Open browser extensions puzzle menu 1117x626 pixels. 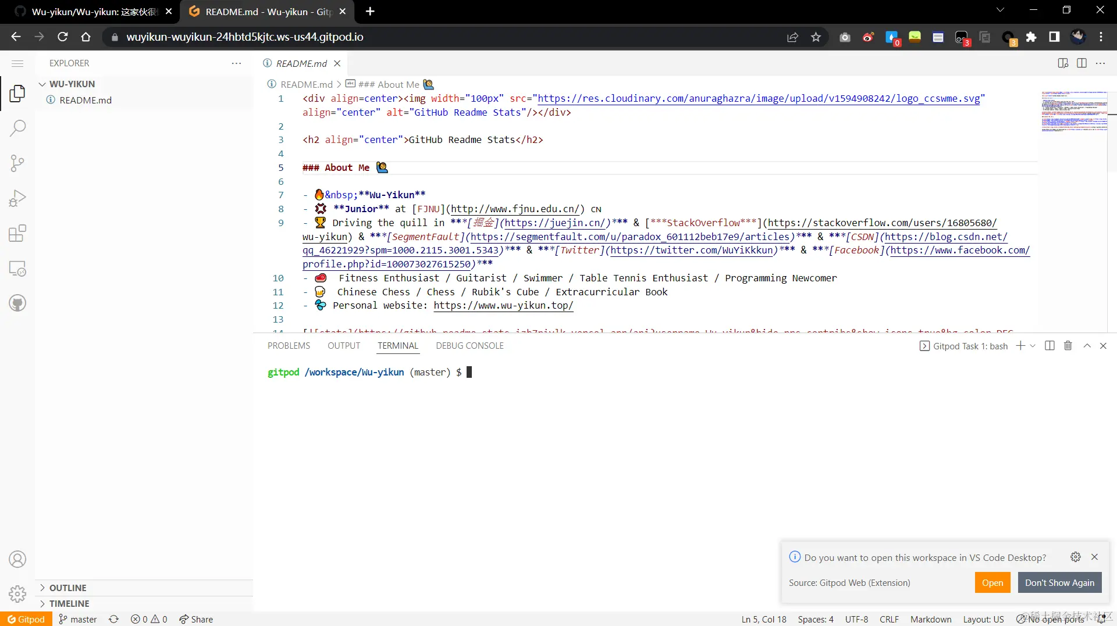tap(1031, 37)
